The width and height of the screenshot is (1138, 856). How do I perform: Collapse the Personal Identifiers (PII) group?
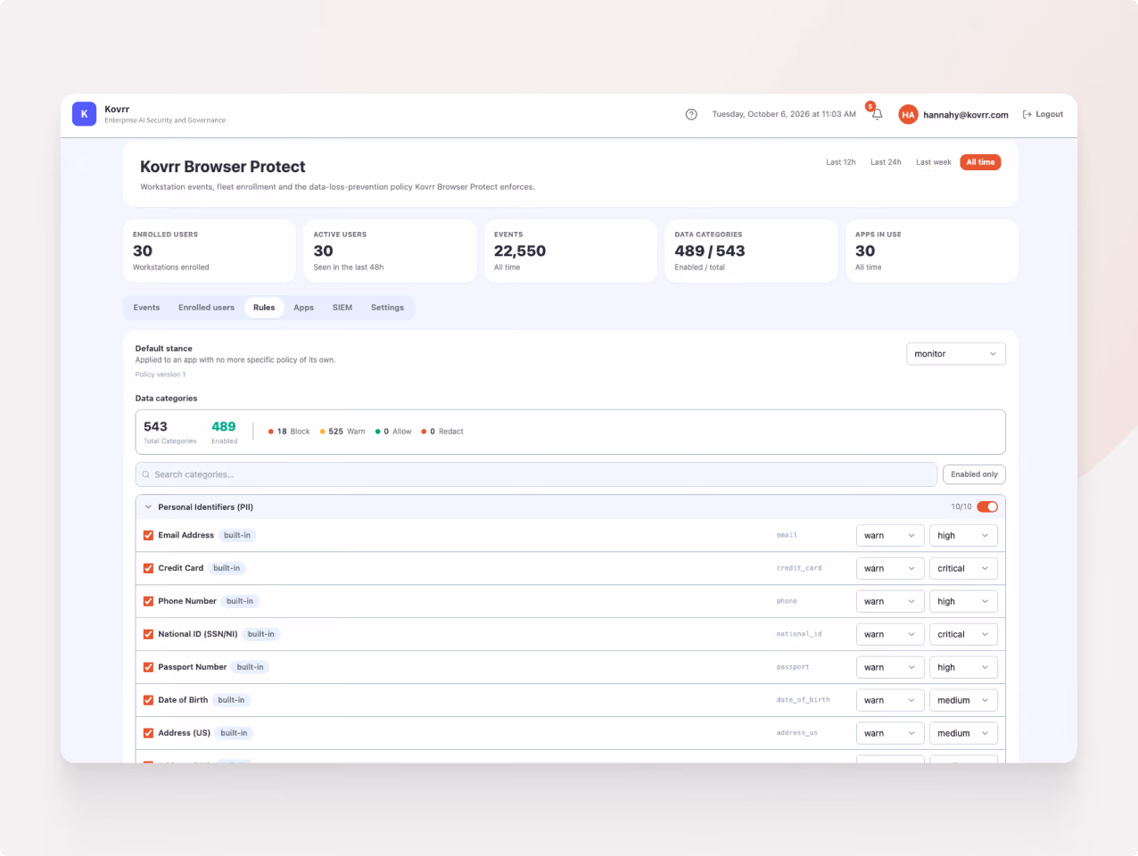(x=148, y=506)
